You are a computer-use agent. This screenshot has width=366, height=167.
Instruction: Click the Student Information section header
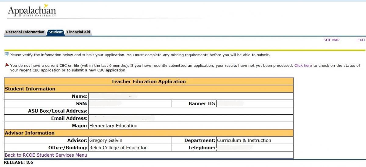click(149, 89)
